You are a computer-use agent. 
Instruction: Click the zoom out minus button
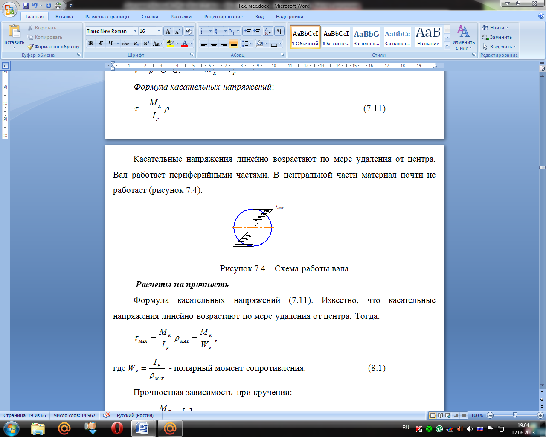click(490, 415)
